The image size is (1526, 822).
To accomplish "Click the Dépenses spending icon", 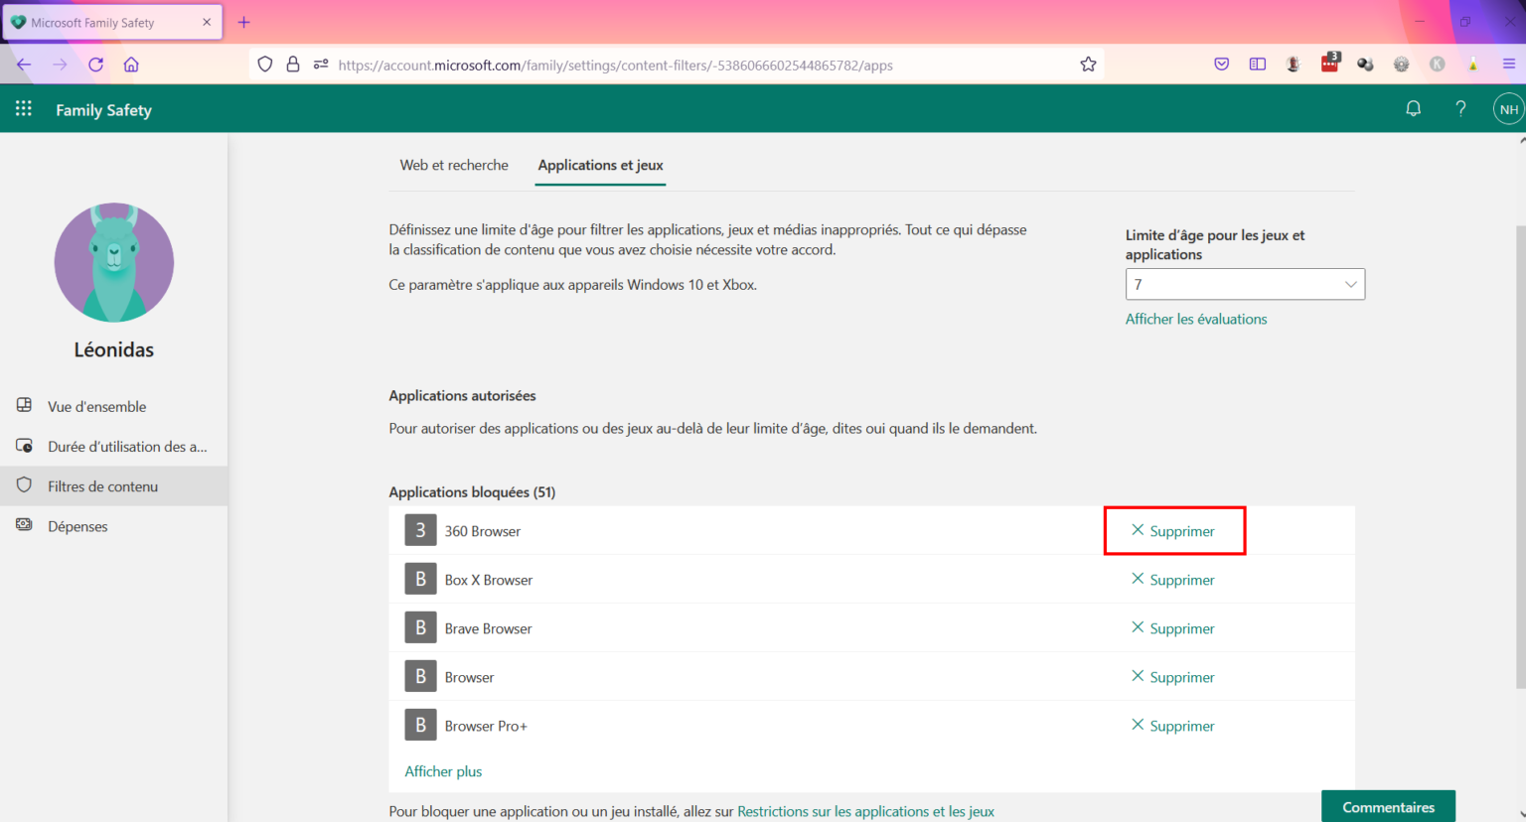I will [24, 525].
